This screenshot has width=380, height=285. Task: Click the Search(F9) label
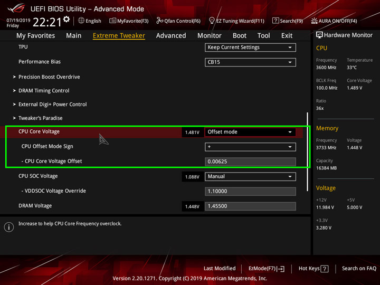pos(291,21)
